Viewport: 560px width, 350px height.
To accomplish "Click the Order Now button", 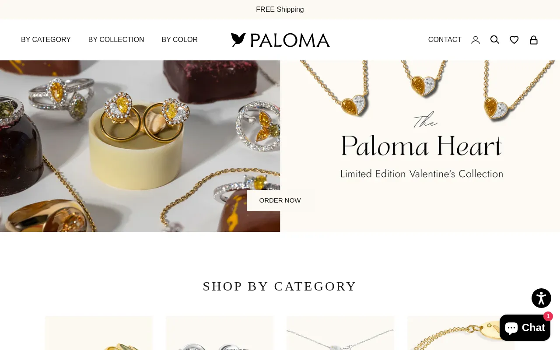I will pyautogui.click(x=280, y=200).
